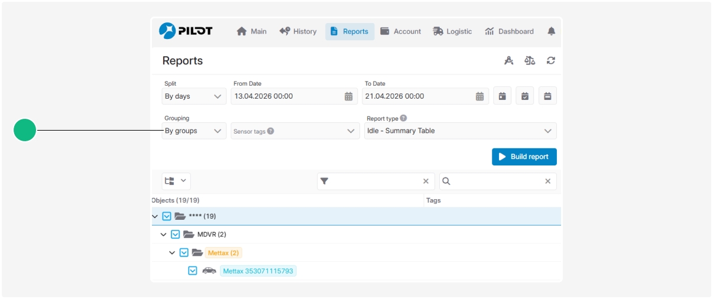
Task: Click the To Date field 21.04.2026 00:00
Action: pyautogui.click(x=426, y=96)
